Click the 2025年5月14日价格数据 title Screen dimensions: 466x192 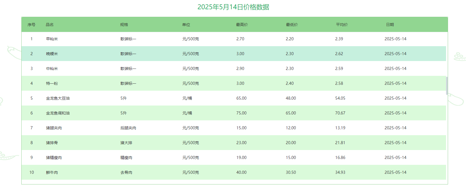click(x=233, y=7)
